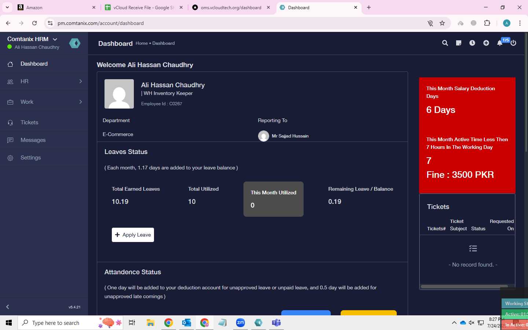Collapse the sidebar with the left arrow
The image size is (528, 330).
tap(8, 307)
